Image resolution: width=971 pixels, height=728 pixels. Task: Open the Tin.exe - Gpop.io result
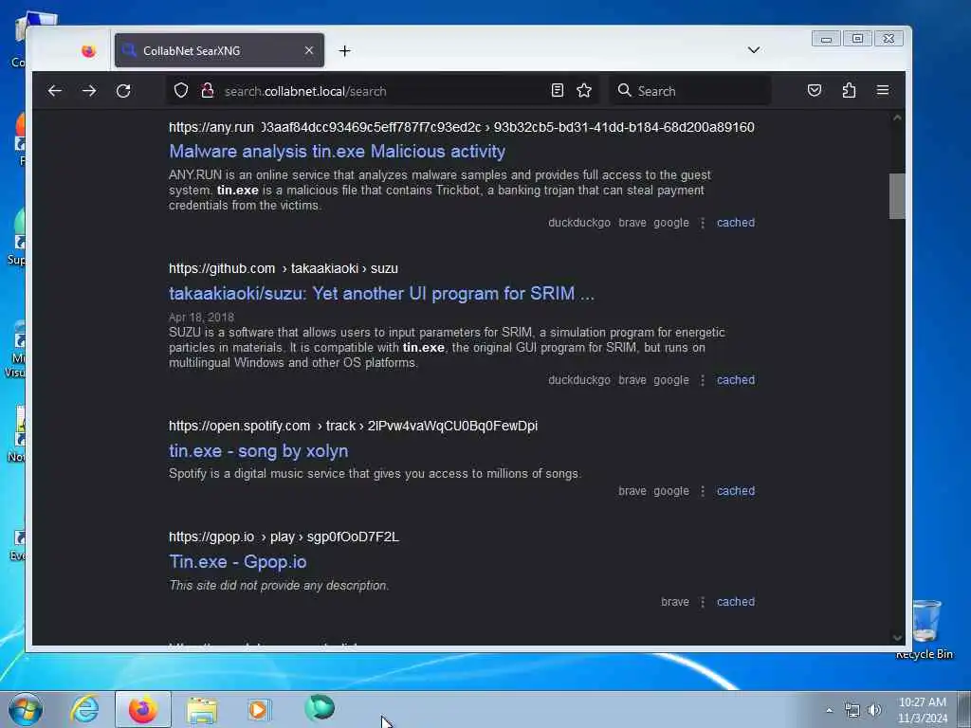[x=238, y=561]
